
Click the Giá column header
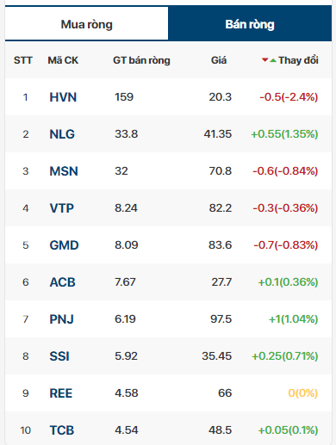pyautogui.click(x=219, y=60)
